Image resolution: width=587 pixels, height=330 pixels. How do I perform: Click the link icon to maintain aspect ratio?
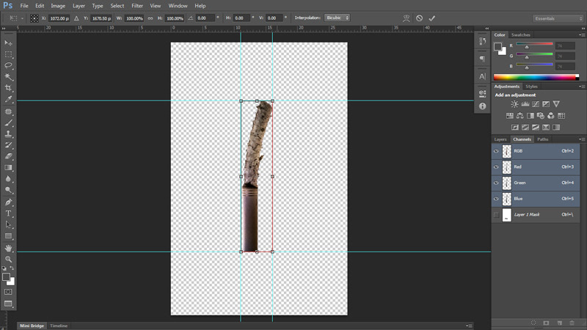click(150, 18)
